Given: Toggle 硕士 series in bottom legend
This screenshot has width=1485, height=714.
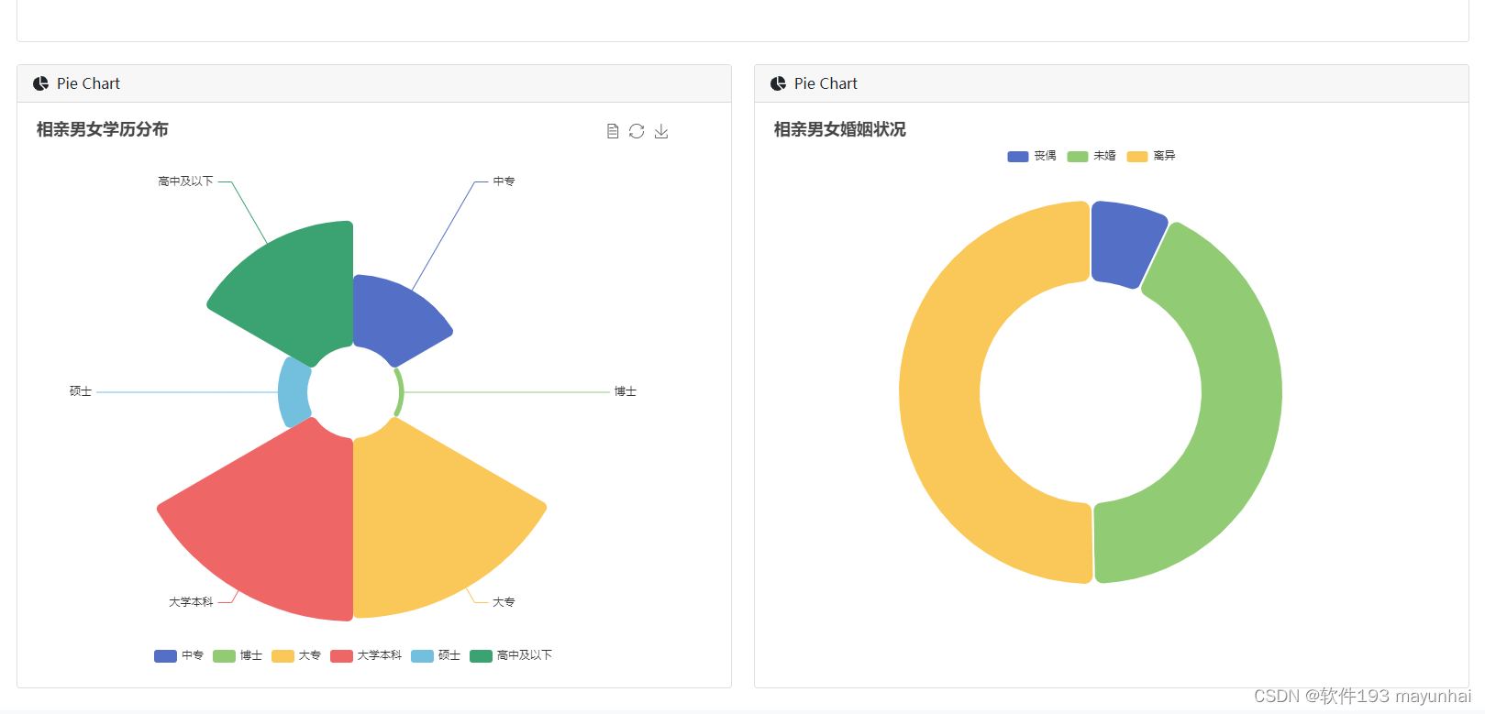Looking at the screenshot, I should (436, 655).
